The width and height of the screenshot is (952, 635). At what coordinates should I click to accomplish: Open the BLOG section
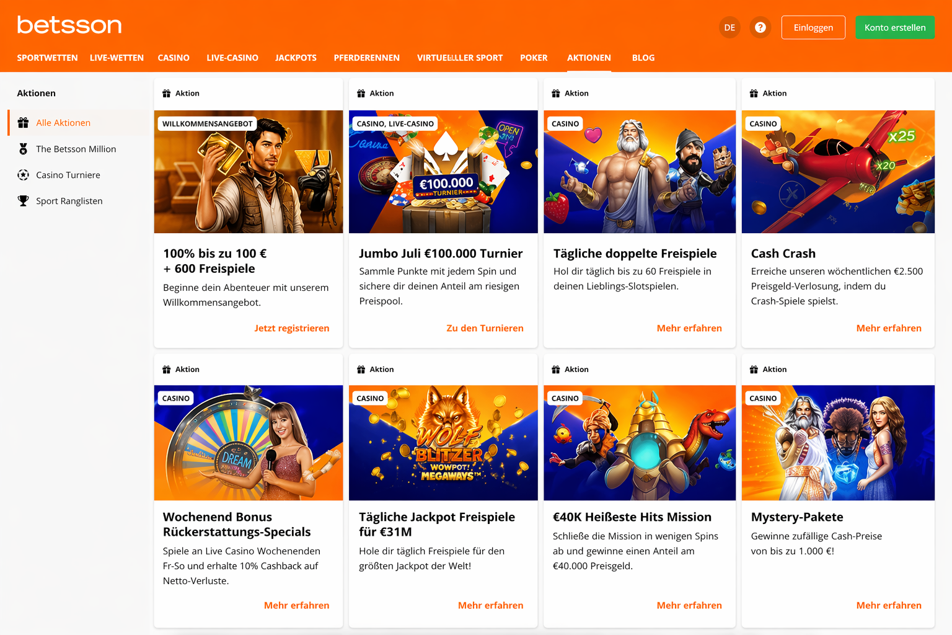pyautogui.click(x=643, y=58)
